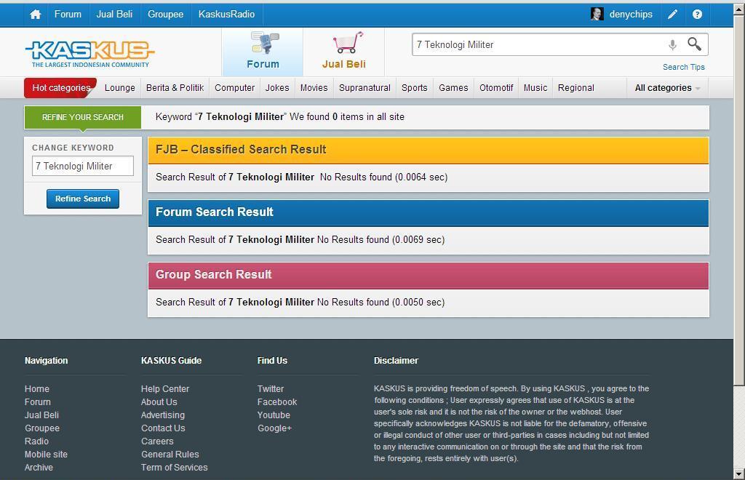Click the microphone voice search icon

click(x=672, y=44)
